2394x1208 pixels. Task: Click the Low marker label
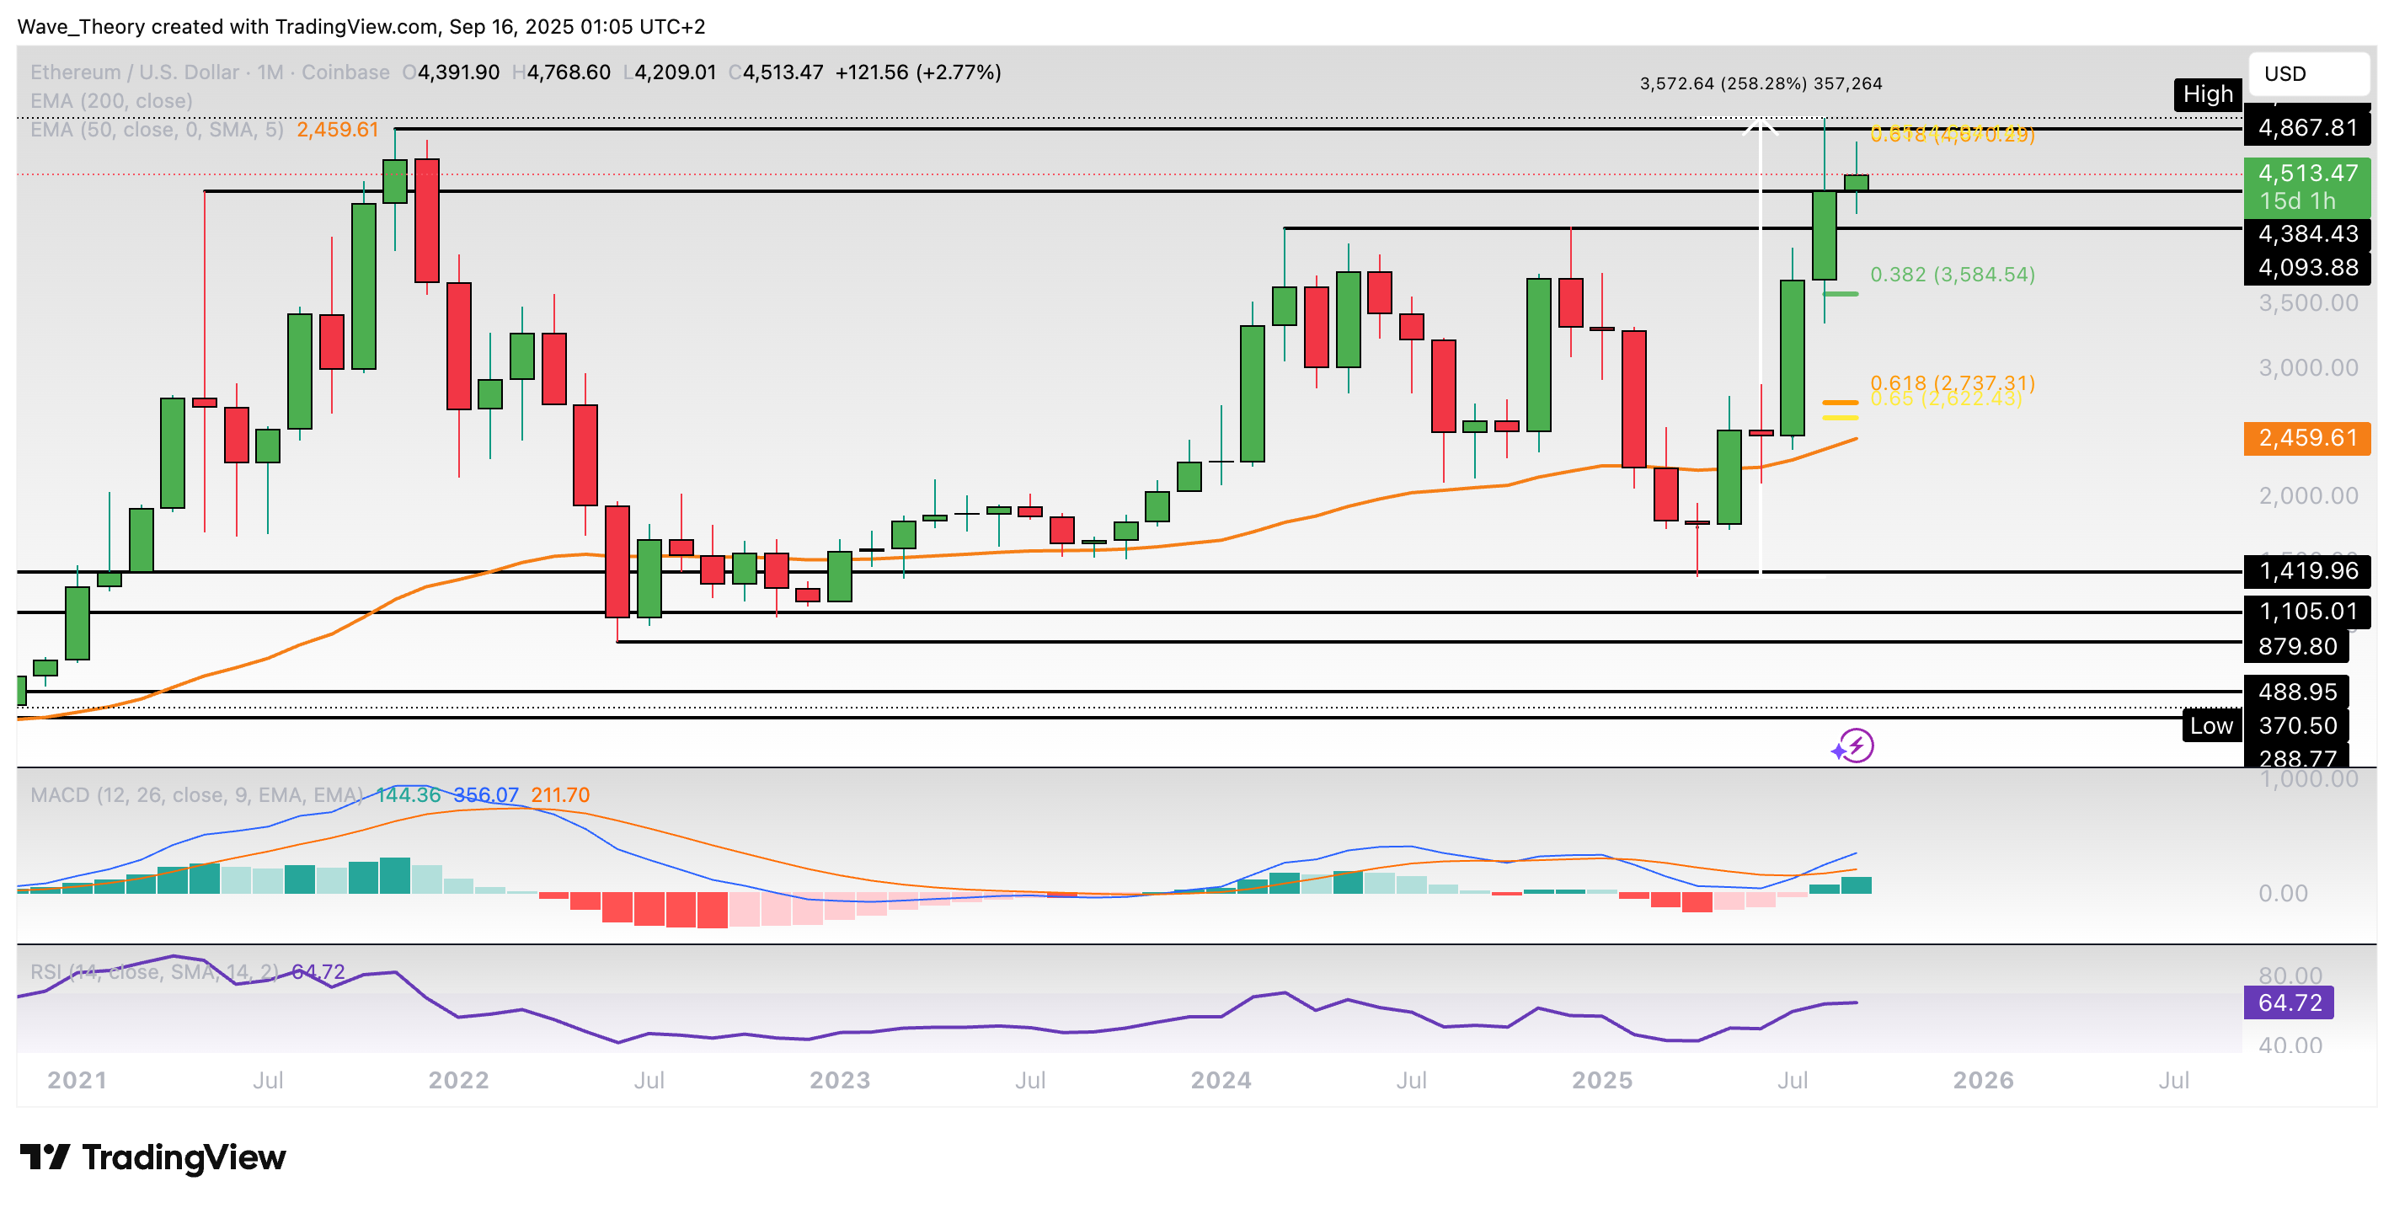2210,726
